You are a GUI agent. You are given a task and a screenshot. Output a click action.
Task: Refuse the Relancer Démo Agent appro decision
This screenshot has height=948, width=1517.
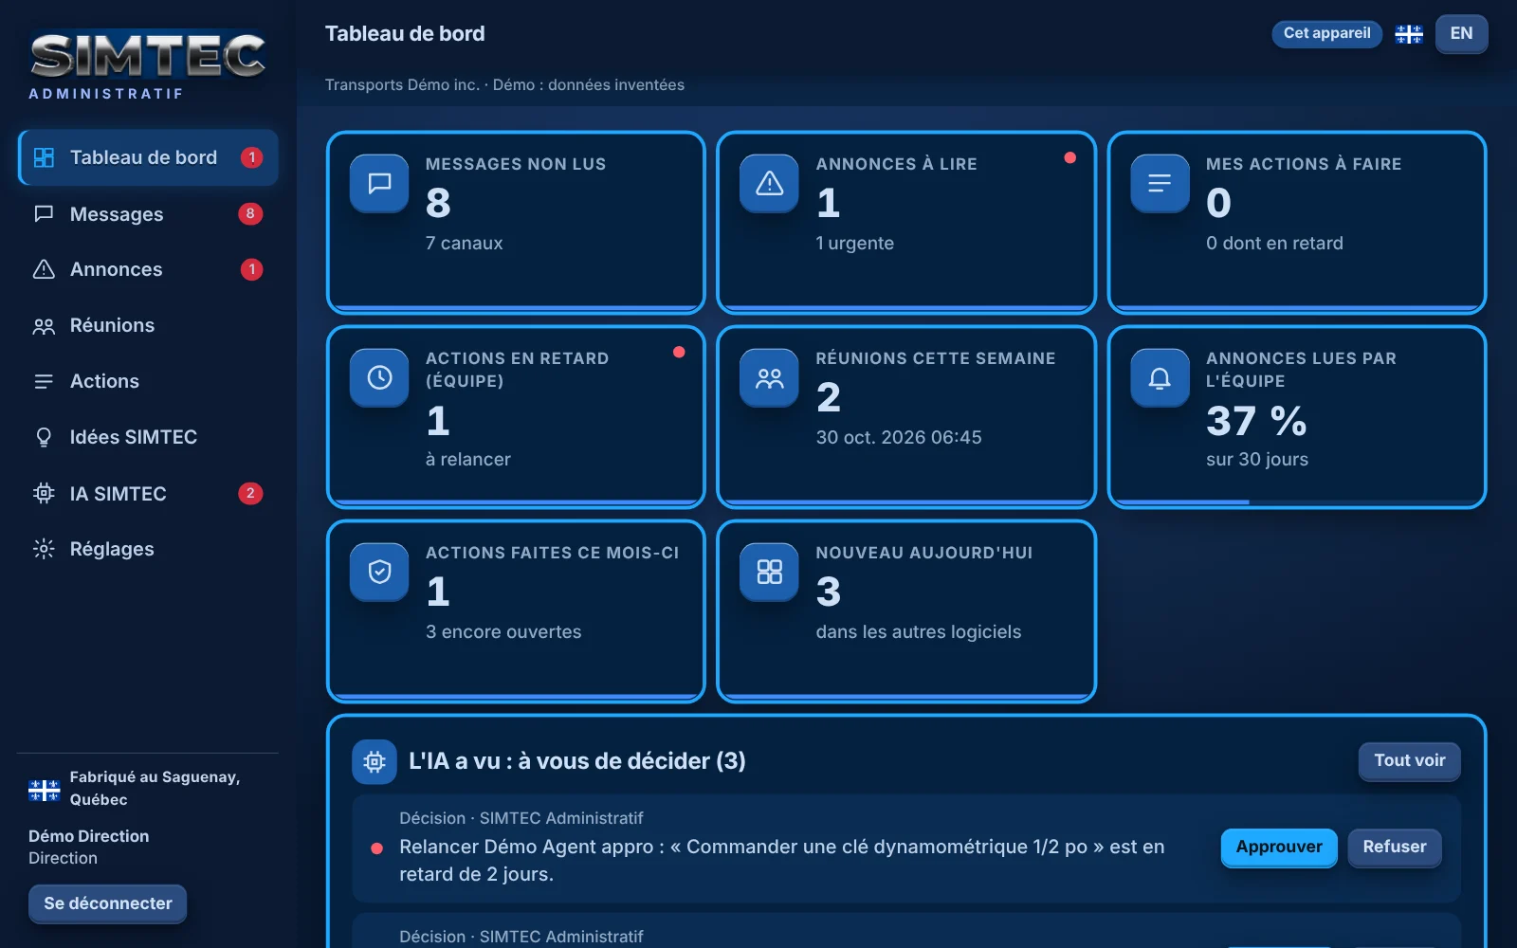[x=1395, y=848]
